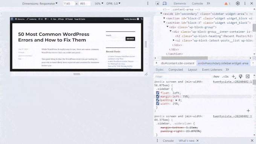This screenshot has height=144, width=256.
Task: Click the admin bar search magnifier icon
Action: pos(142,19)
